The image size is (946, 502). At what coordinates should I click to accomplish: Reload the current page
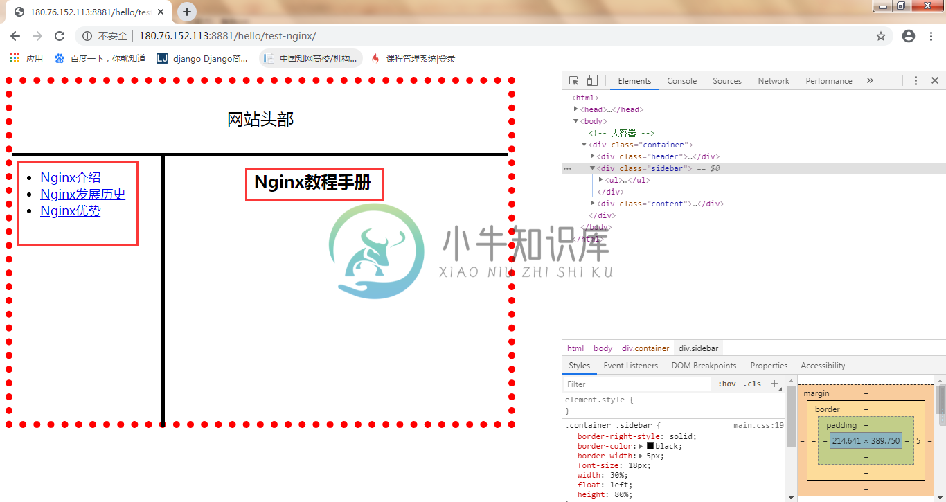coord(60,36)
